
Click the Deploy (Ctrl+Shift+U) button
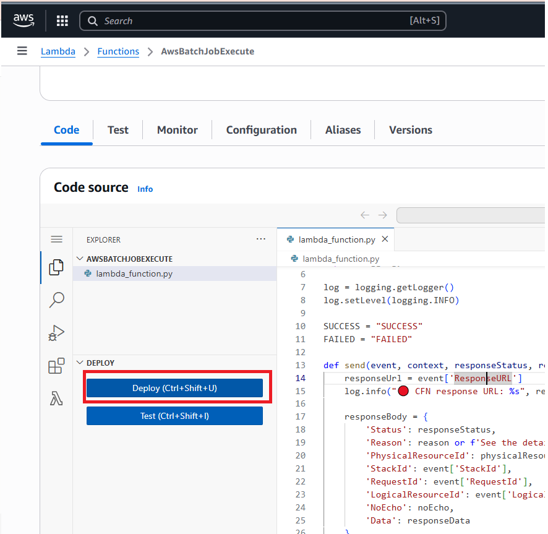coord(174,388)
